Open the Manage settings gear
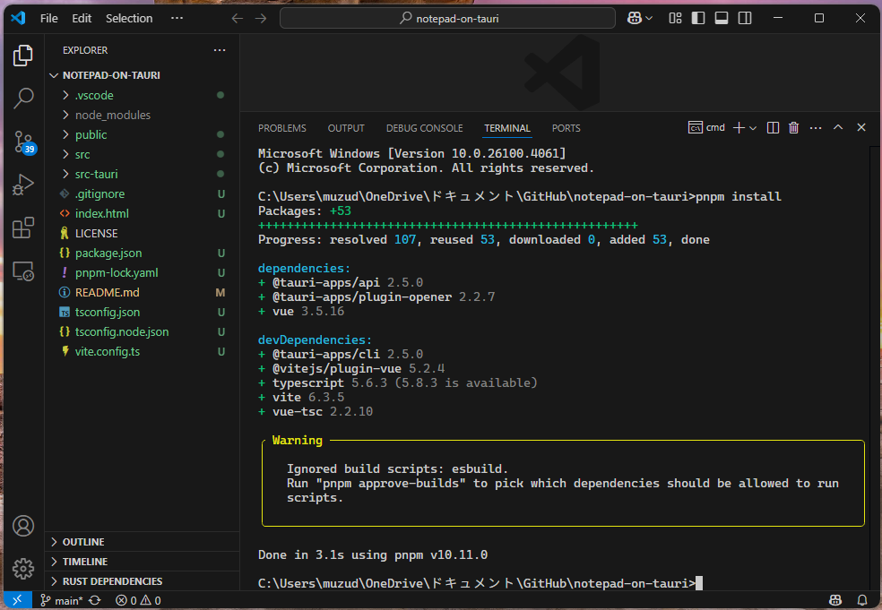Image resolution: width=882 pixels, height=610 pixels. click(23, 569)
